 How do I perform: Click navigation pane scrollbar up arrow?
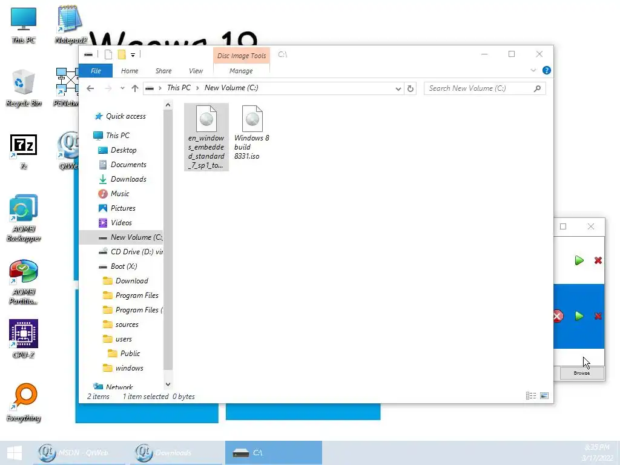click(168, 105)
